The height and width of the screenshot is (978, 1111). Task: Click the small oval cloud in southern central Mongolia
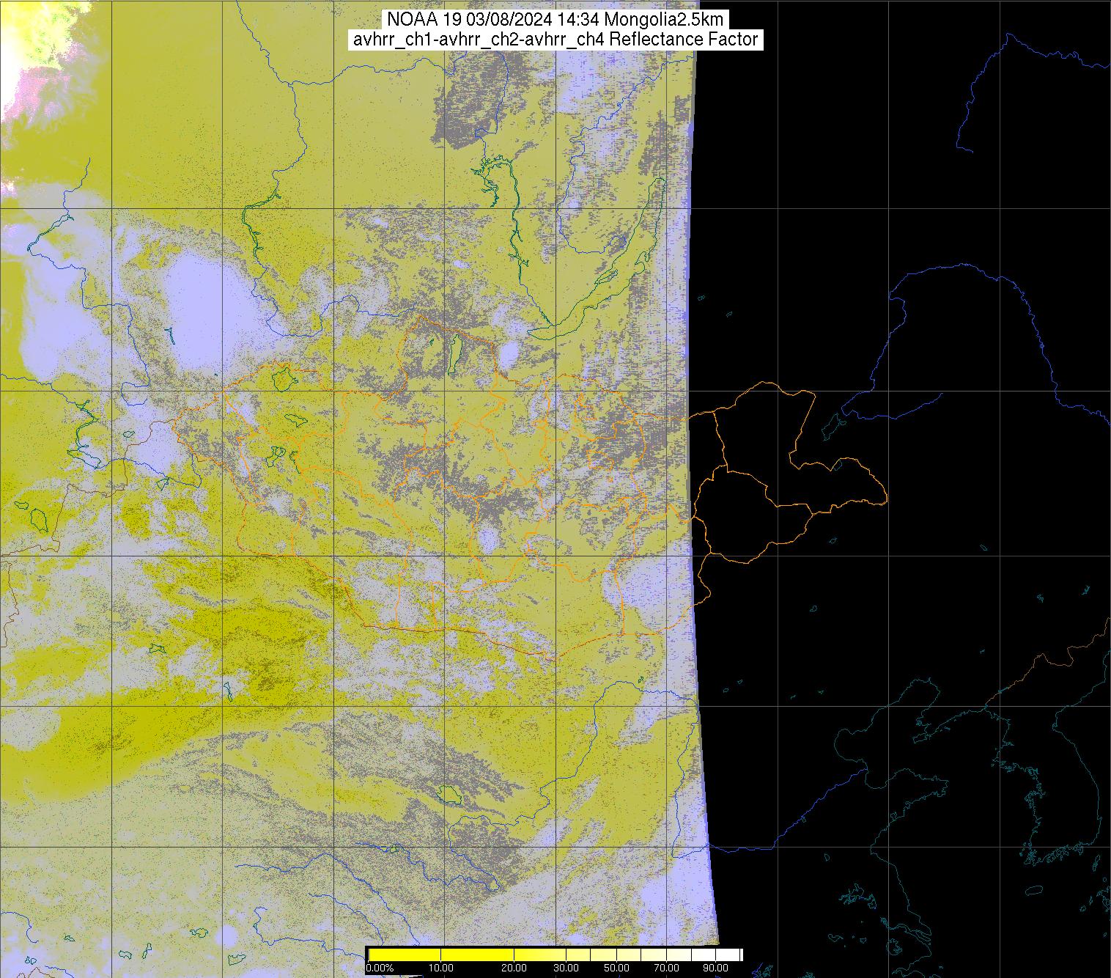(488, 541)
